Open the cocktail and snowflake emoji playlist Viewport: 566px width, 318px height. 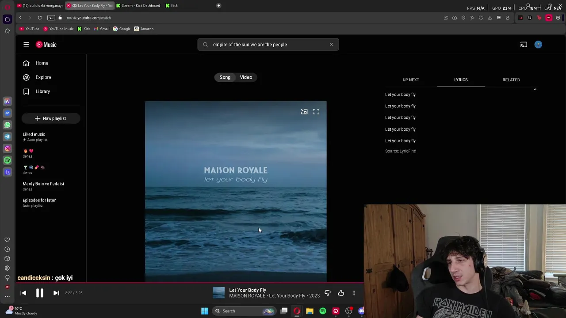pyautogui.click(x=34, y=167)
